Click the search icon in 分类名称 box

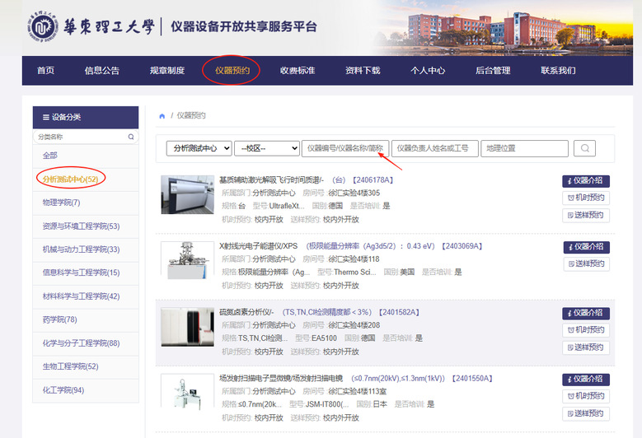(130, 137)
